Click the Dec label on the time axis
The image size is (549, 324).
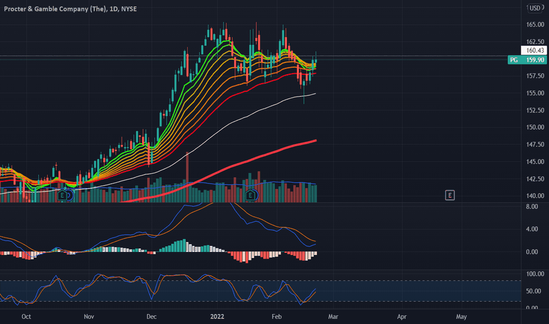pyautogui.click(x=151, y=317)
